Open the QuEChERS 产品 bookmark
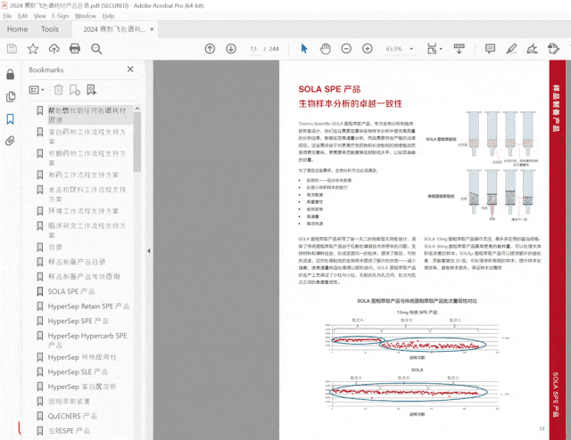571x440 pixels. [x=72, y=416]
